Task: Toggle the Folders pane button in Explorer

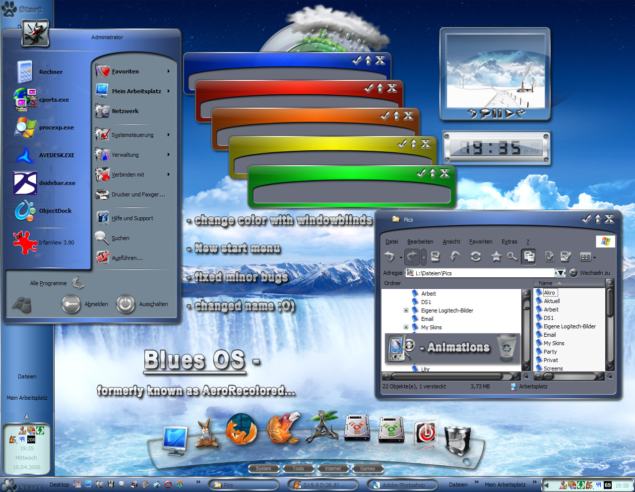Action: [529, 257]
